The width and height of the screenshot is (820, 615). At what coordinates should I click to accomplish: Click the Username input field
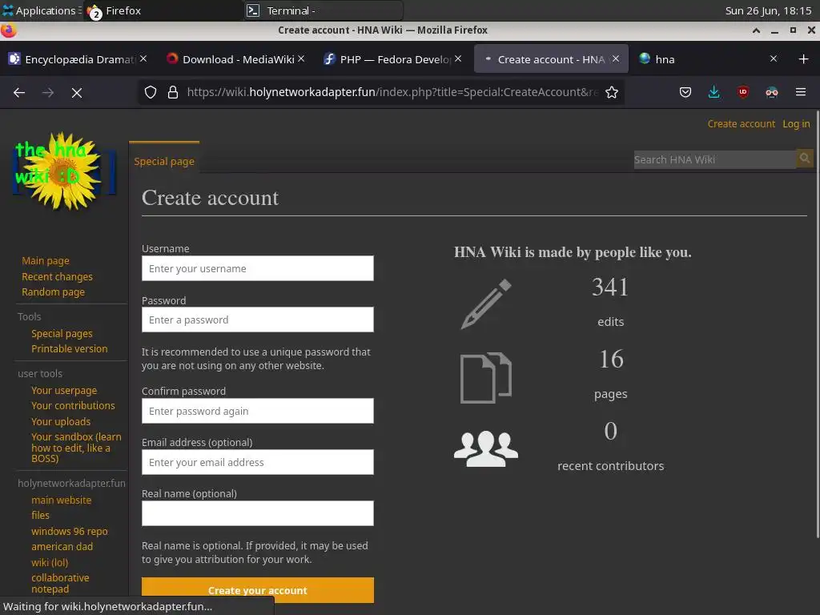(x=258, y=268)
